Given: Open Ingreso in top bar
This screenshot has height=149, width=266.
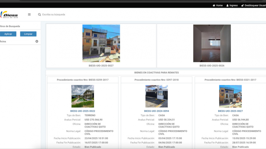Looking at the screenshot, I should coord(232,6).
